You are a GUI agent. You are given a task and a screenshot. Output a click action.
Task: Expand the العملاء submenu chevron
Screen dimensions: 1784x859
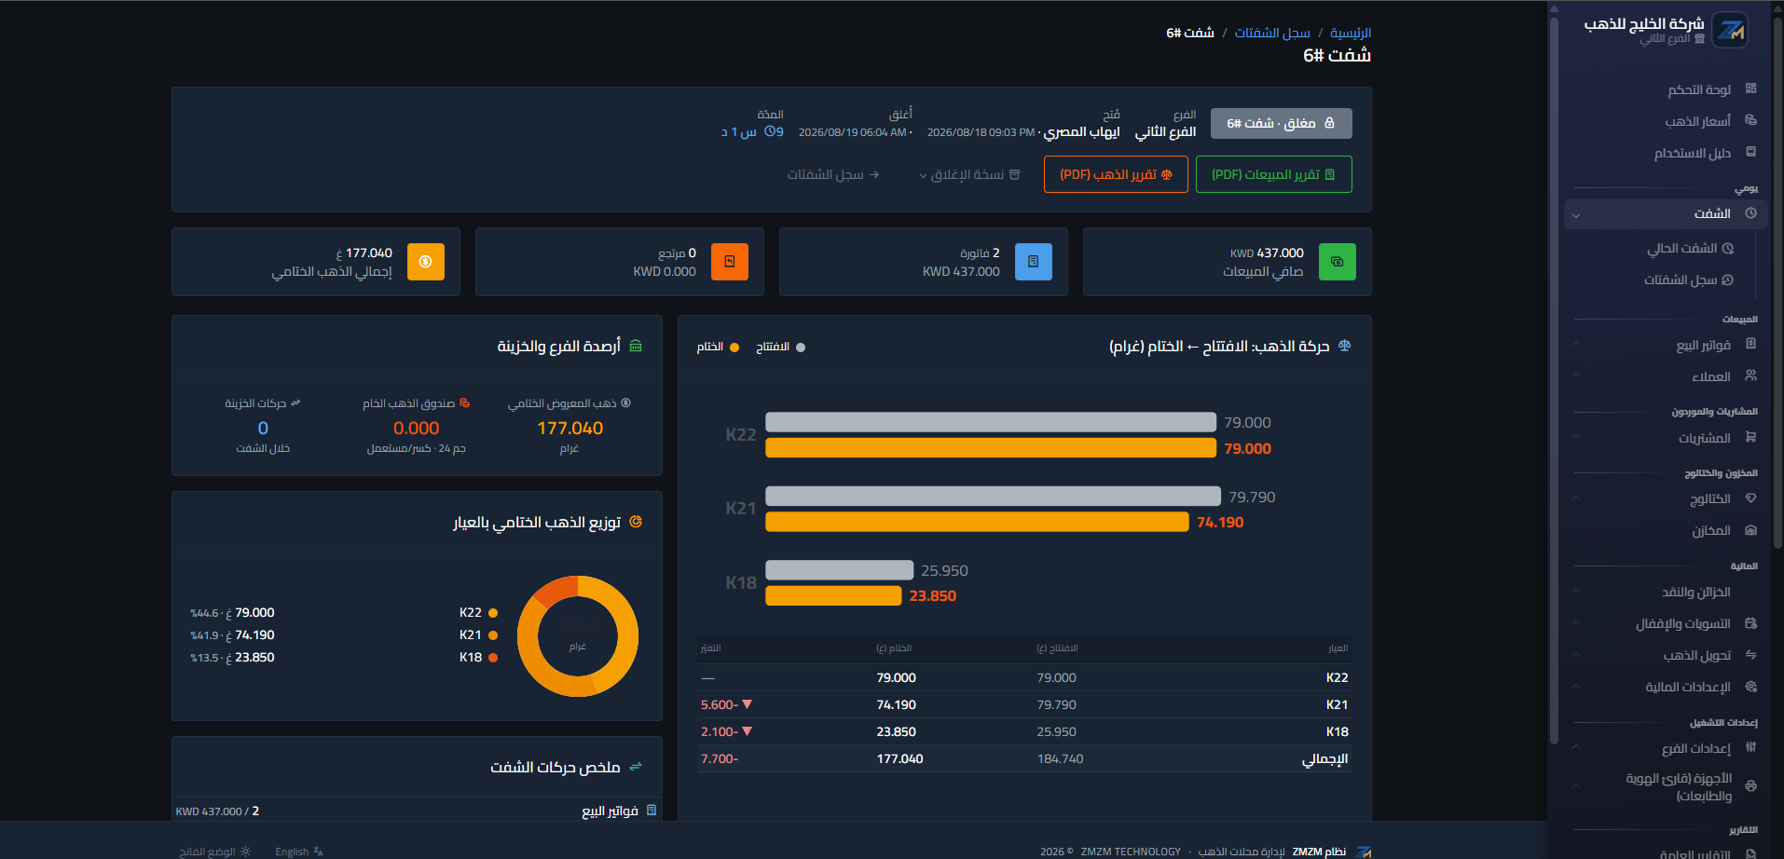coord(1576,375)
